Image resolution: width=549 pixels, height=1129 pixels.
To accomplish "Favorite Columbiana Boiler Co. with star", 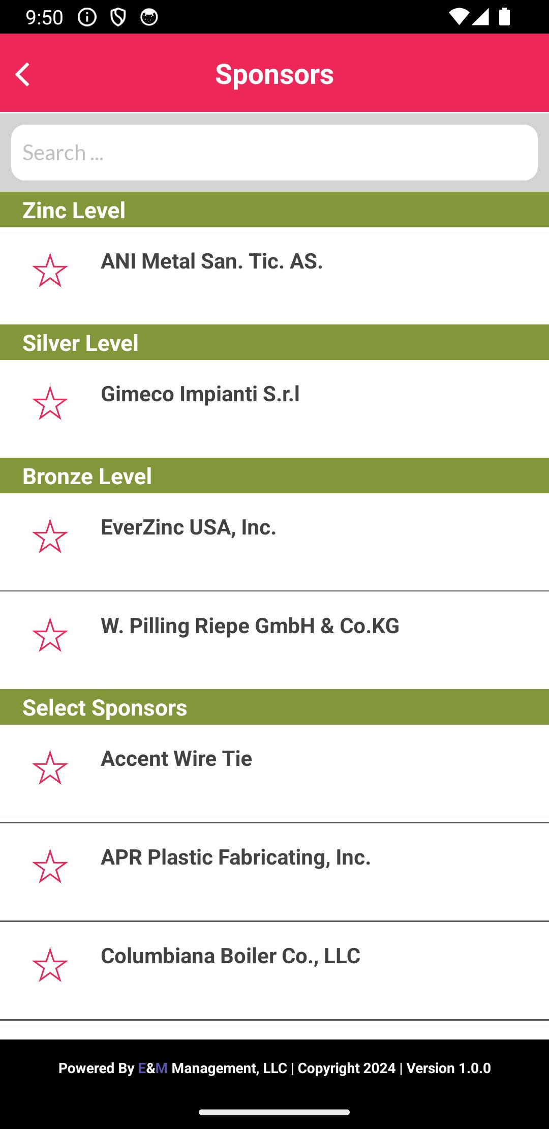I will click(x=50, y=965).
